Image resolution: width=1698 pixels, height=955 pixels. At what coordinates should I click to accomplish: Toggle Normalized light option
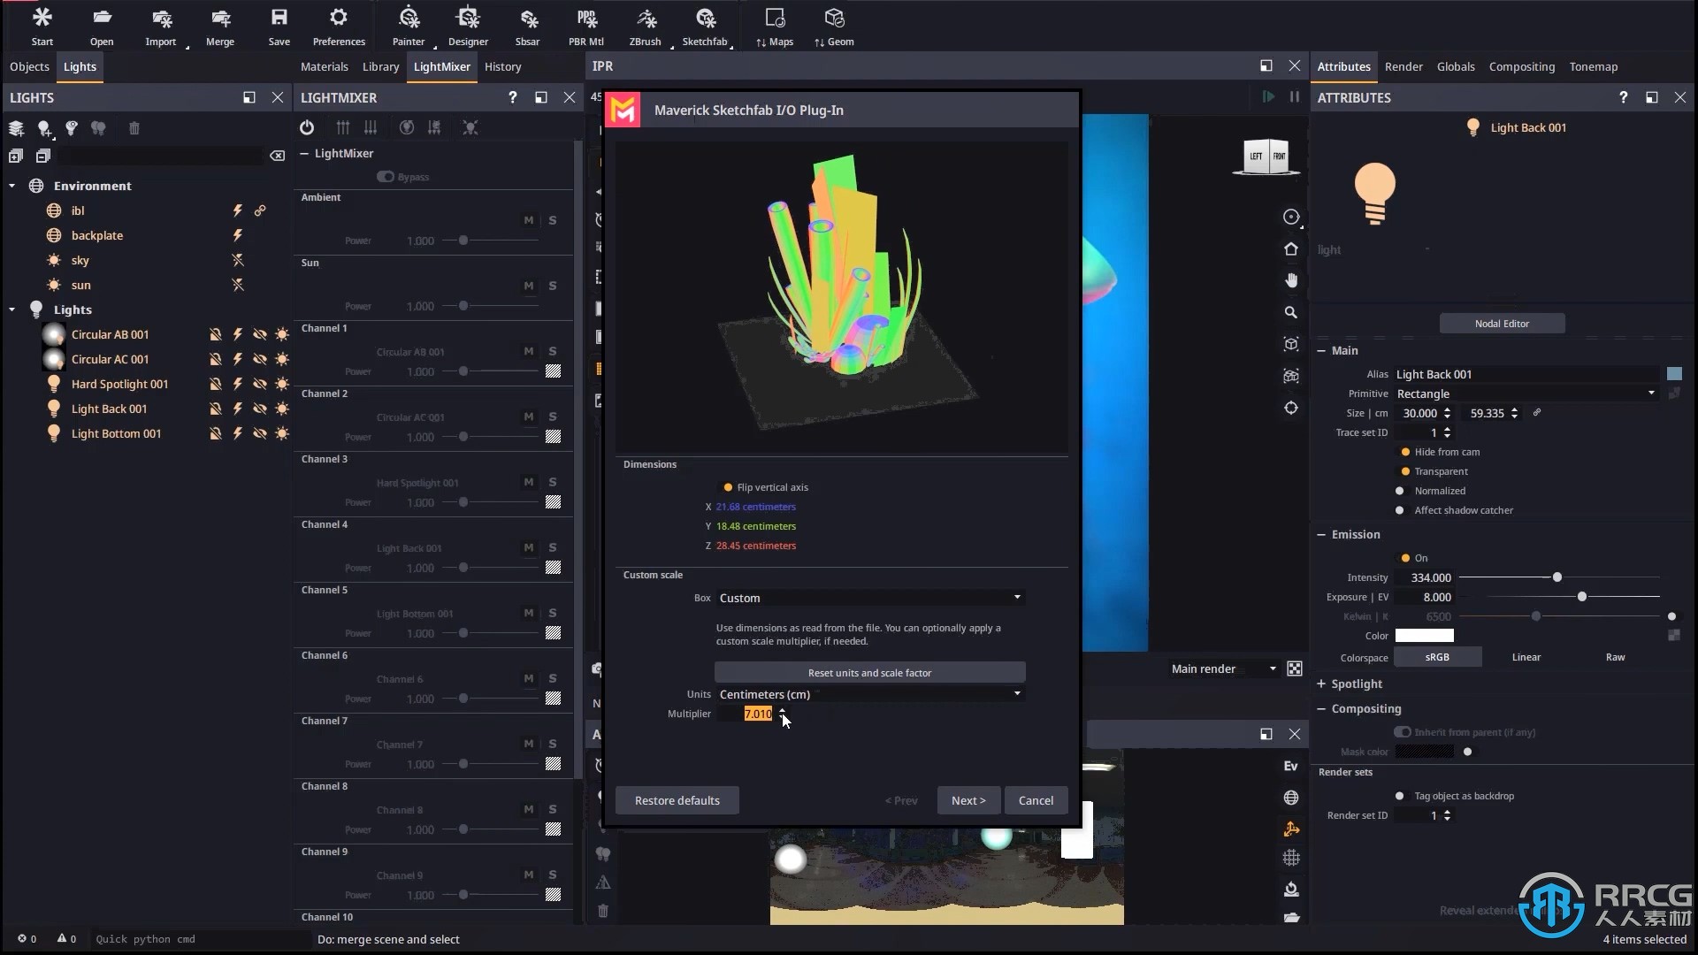pyautogui.click(x=1399, y=491)
